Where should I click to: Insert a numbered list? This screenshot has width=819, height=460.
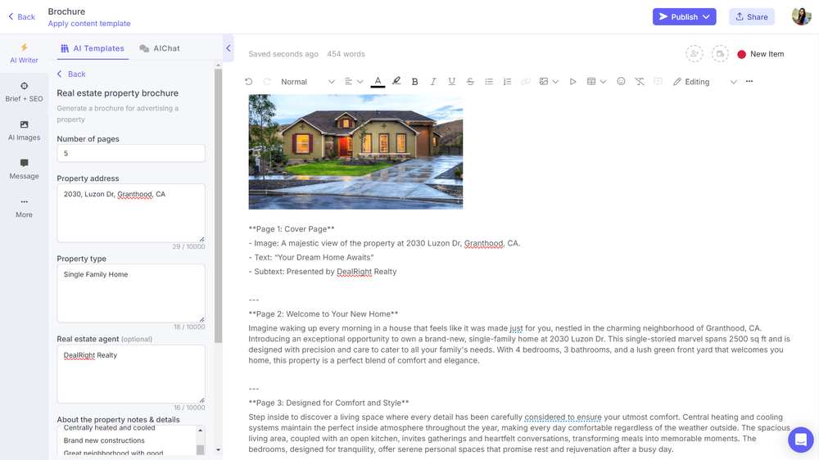click(507, 82)
